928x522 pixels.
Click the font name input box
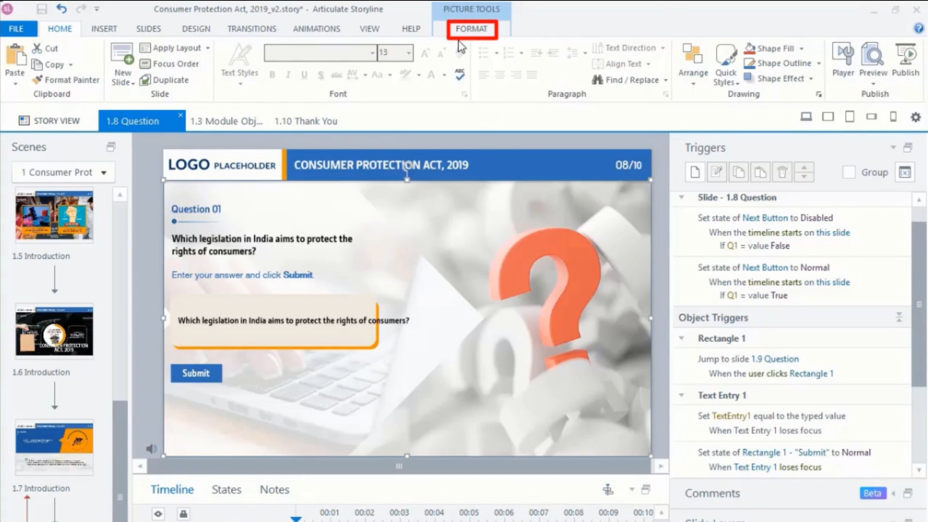click(x=320, y=53)
